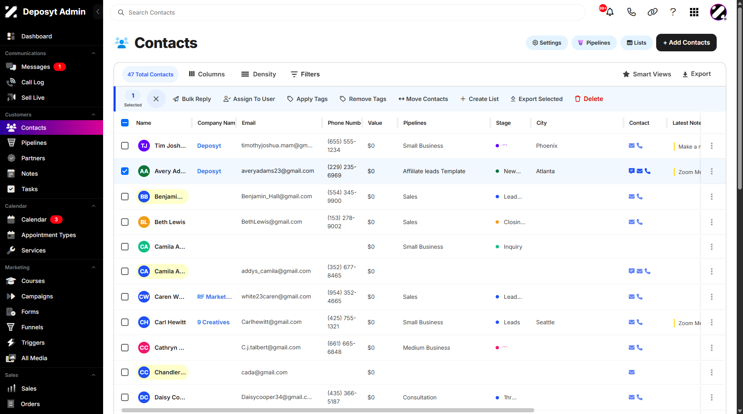Image resolution: width=743 pixels, height=414 pixels.
Task: Click the red Delete button
Action: (589, 99)
